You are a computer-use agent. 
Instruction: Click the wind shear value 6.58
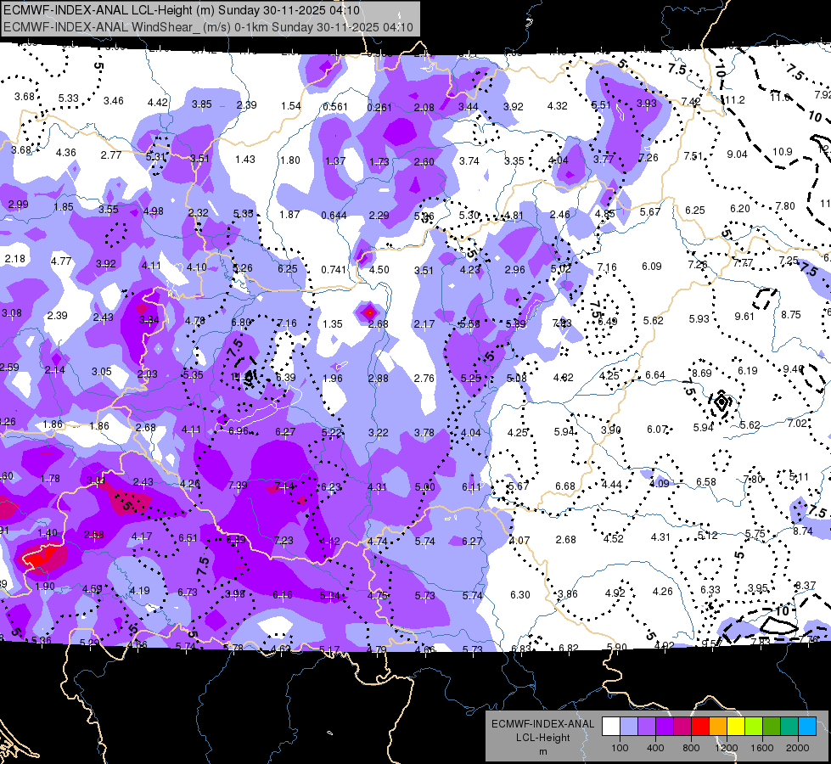(706, 482)
